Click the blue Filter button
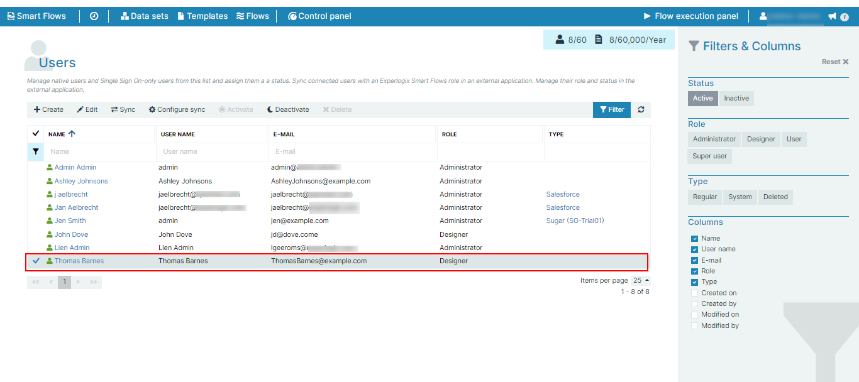The height and width of the screenshot is (382, 859). click(x=612, y=109)
